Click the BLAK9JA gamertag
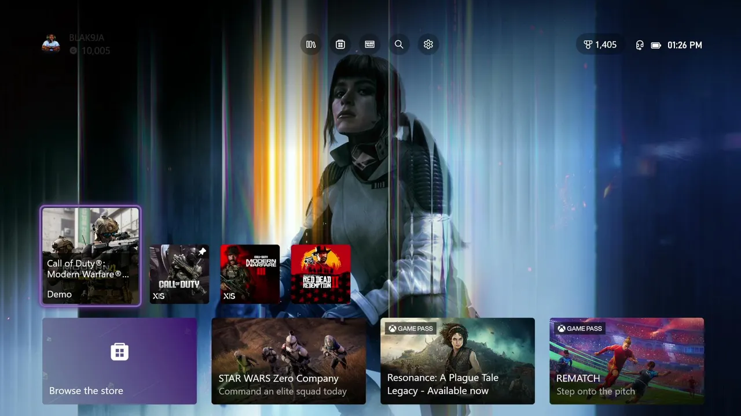 pos(87,38)
